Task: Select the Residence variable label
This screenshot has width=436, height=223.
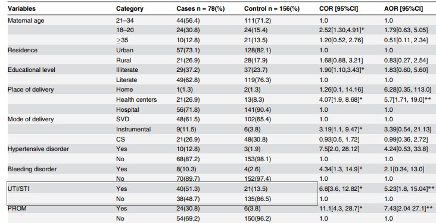Action: 23,51
